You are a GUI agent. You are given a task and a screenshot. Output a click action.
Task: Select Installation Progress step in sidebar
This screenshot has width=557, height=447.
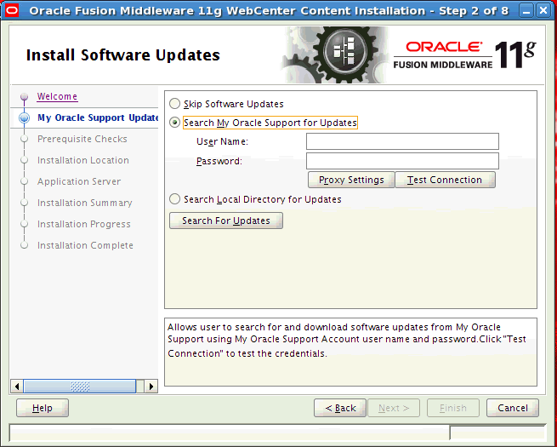pos(84,225)
